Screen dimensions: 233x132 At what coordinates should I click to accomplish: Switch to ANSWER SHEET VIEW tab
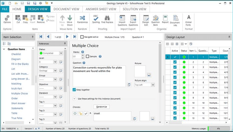pyautogui.click(x=101, y=9)
